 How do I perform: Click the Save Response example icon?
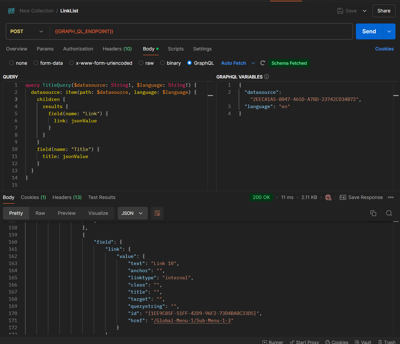tap(343, 197)
